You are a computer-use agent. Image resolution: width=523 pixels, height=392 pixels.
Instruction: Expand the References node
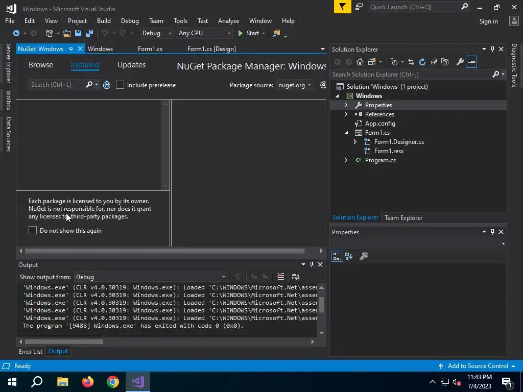click(x=346, y=114)
